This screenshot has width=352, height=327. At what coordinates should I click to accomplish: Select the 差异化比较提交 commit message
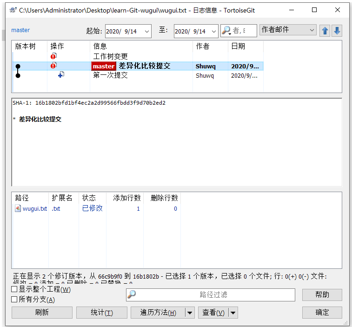pos(144,66)
